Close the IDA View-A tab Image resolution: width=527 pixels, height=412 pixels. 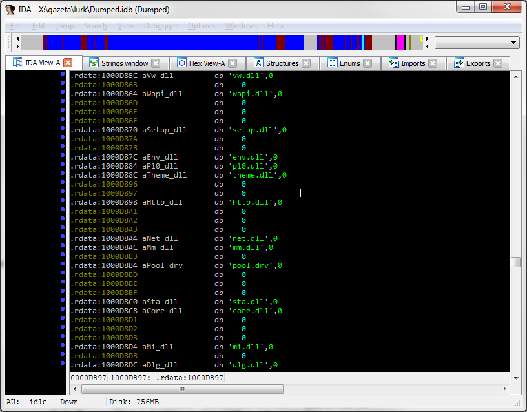(68, 63)
